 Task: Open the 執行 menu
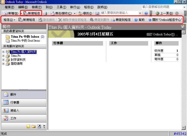pyautogui.click(x=75, y=7)
